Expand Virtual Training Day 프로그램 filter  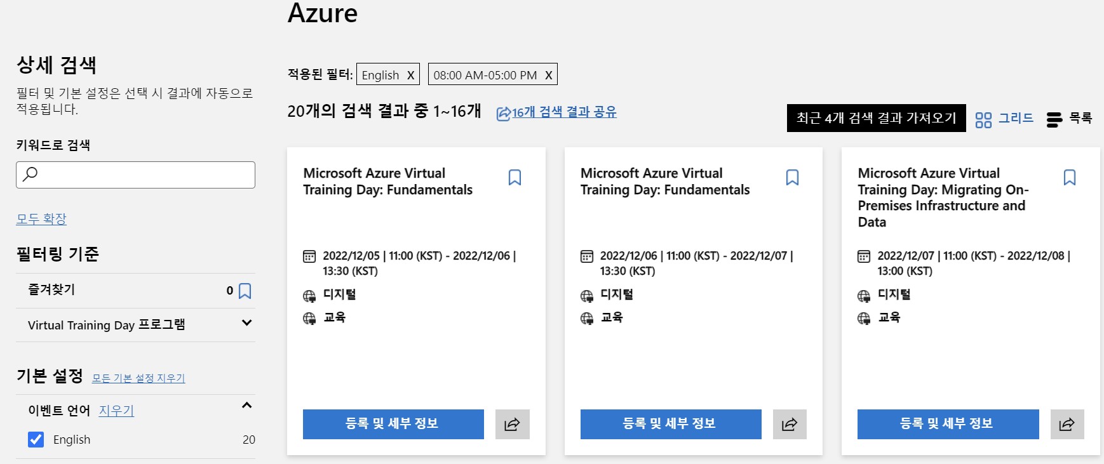tap(247, 323)
